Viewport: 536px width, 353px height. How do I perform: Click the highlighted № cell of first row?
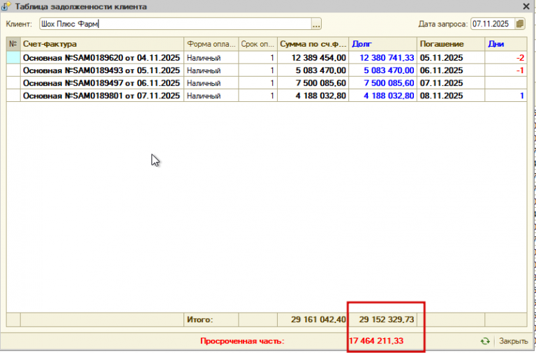point(13,58)
